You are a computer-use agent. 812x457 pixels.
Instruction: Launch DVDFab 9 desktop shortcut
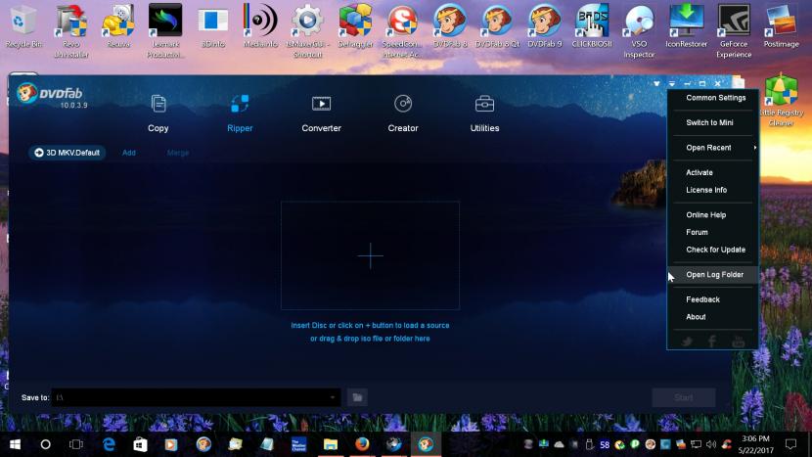(x=545, y=25)
